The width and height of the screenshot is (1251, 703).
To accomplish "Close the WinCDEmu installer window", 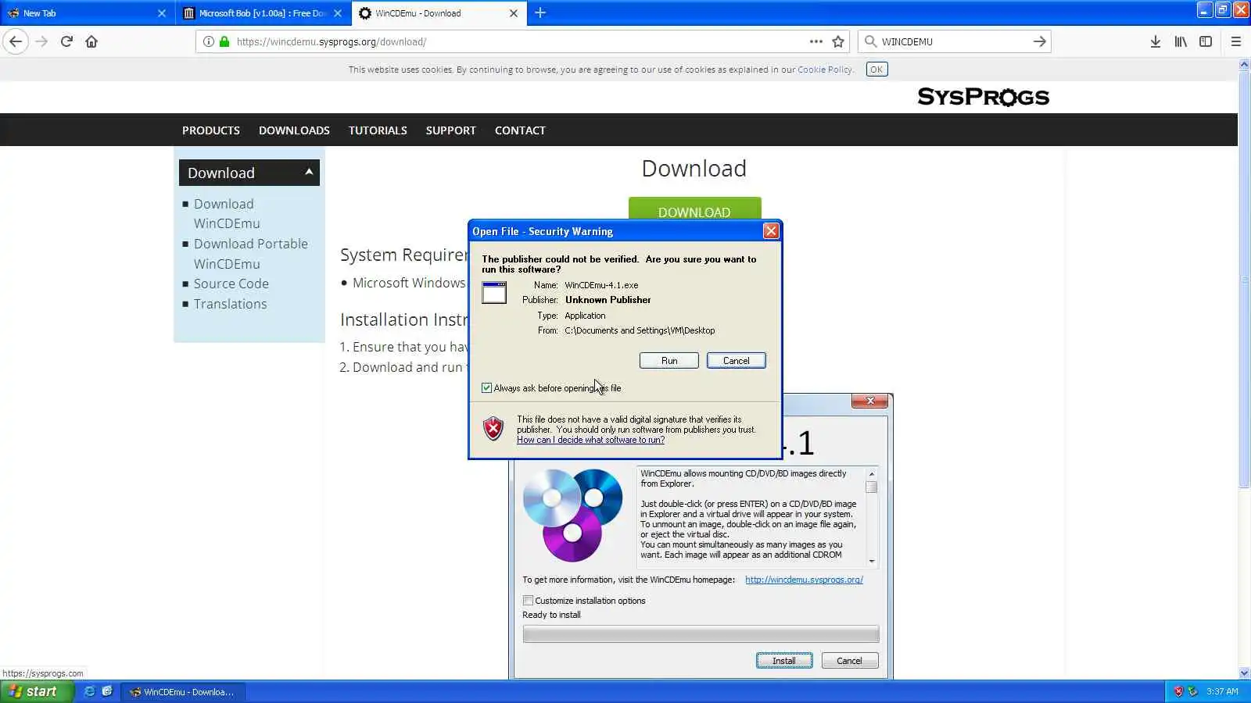I will point(869,401).
